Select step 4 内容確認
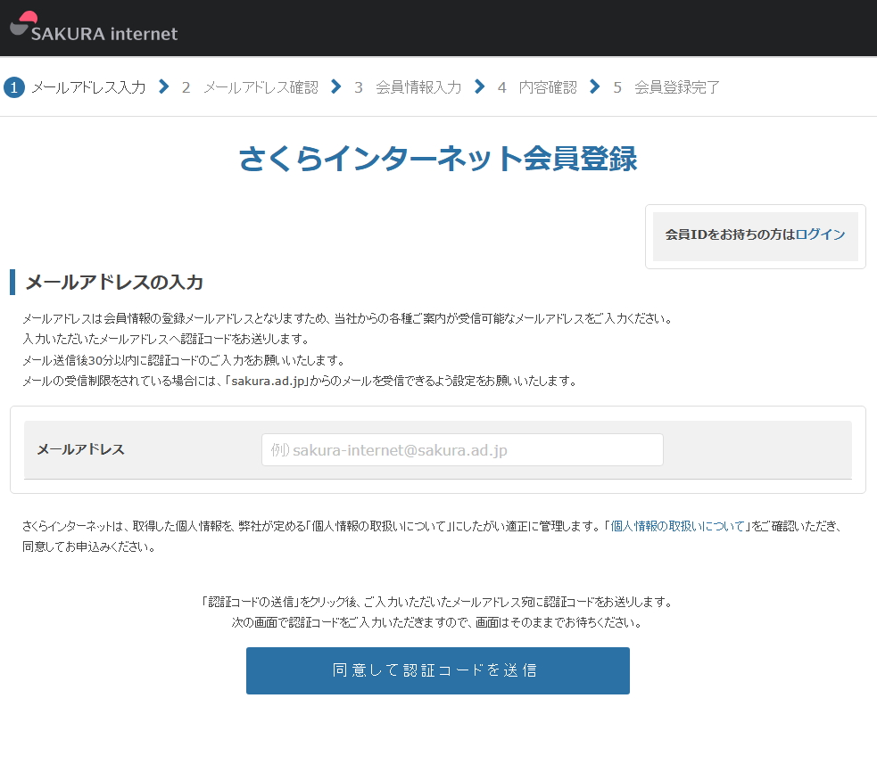Viewport: 877px width, 764px height. coord(537,87)
